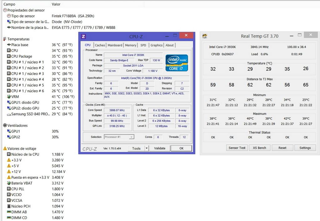Screen dimensions: 320x221
Task: Click the Núcleo PCH icon
Action: [9, 206]
